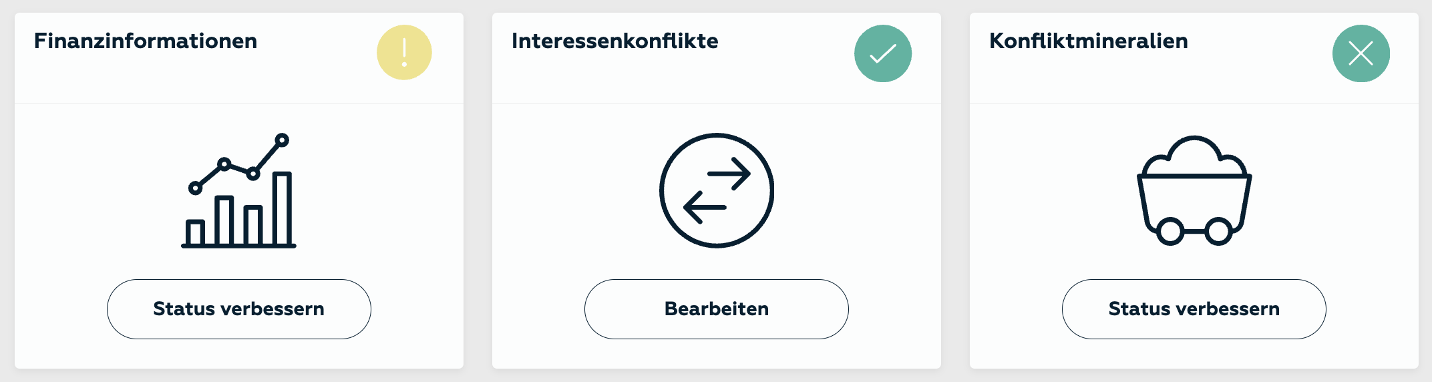This screenshot has height=382, width=1432.
Task: Click the right wheel of the mining cart
Action: click(1218, 232)
